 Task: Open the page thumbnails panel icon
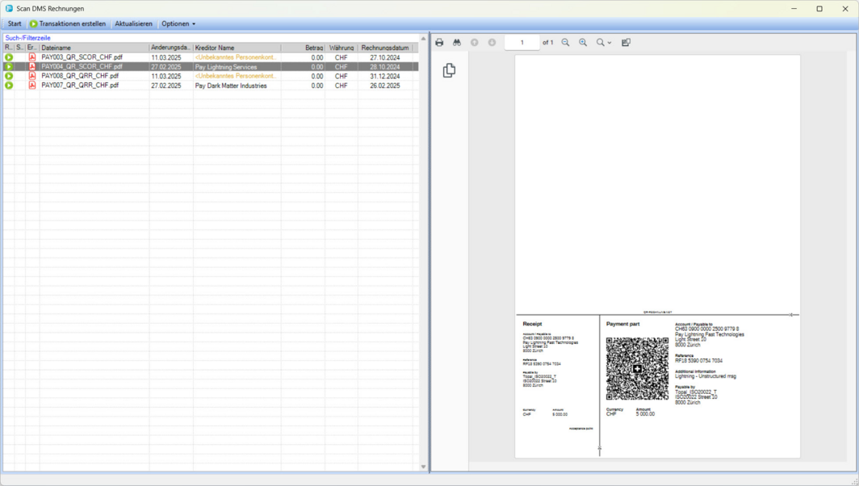449,71
